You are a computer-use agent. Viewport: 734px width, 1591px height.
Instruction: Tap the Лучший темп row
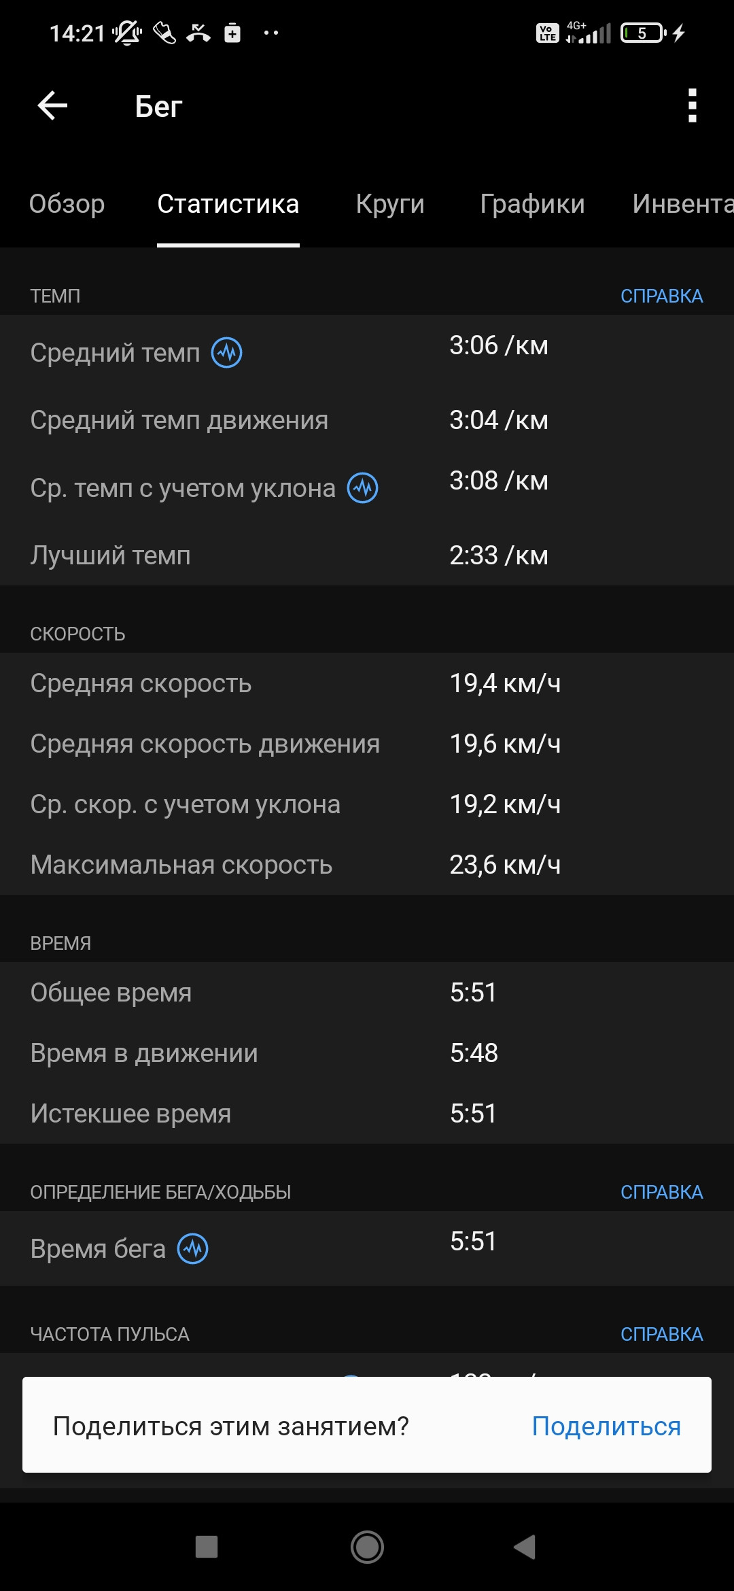pos(367,555)
